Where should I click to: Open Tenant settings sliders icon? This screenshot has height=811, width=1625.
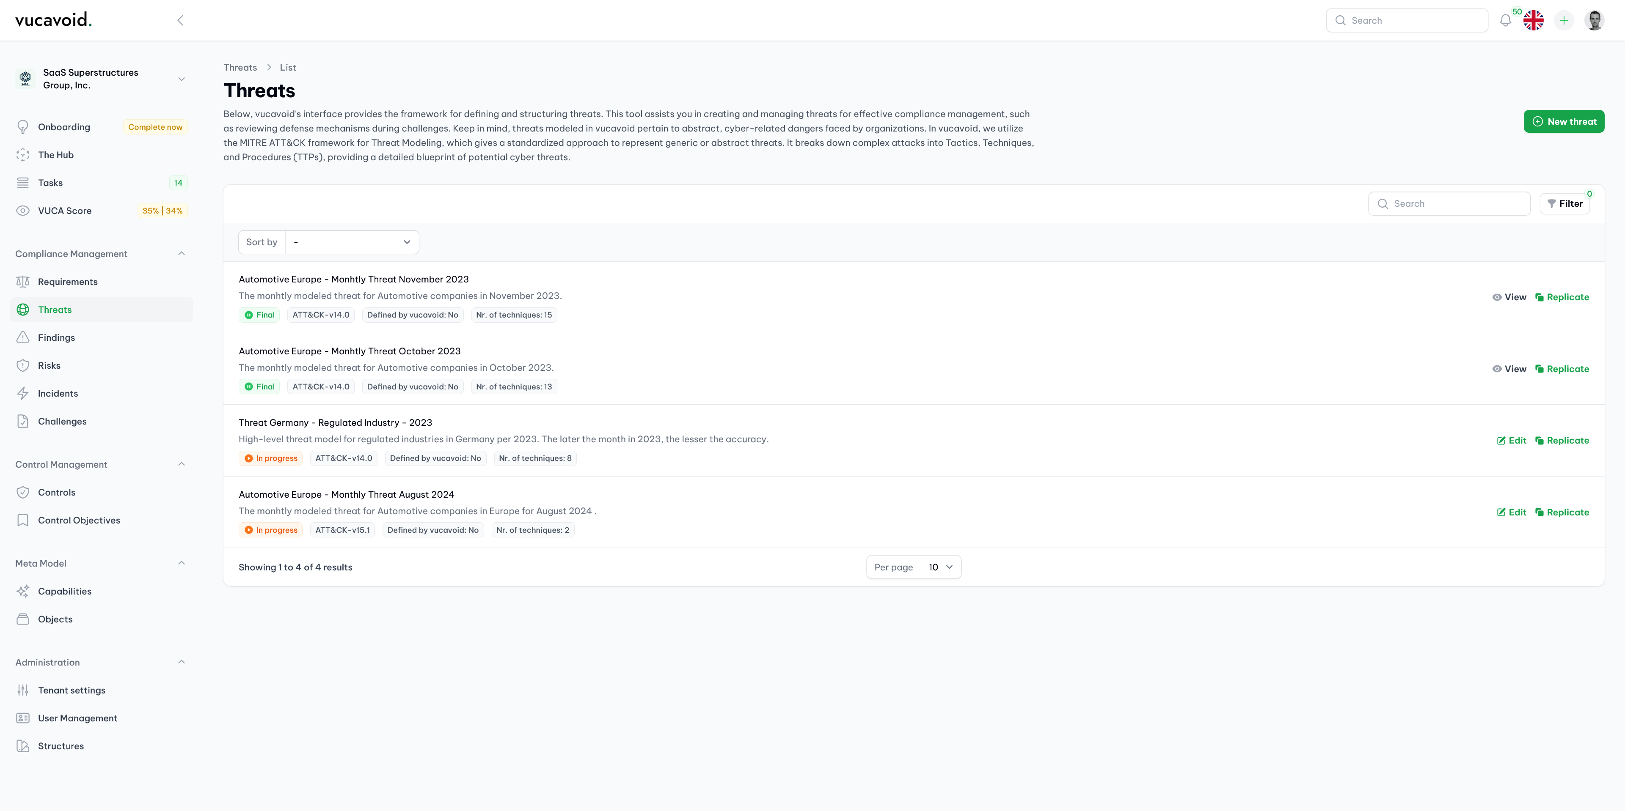23,690
